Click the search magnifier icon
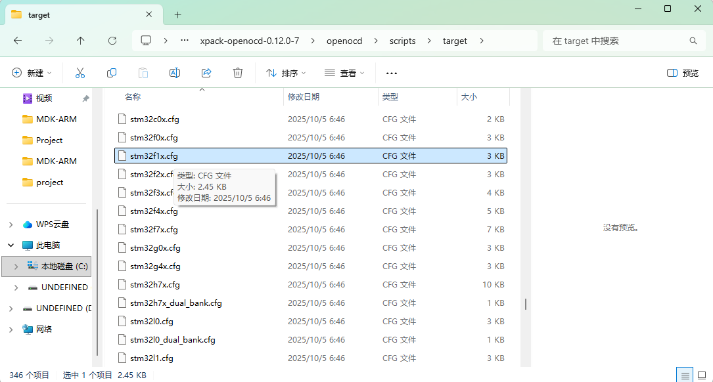 point(693,41)
